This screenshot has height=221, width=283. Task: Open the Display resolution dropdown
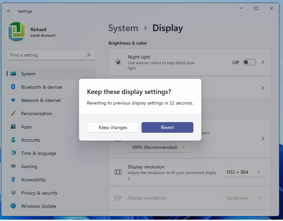244,172
